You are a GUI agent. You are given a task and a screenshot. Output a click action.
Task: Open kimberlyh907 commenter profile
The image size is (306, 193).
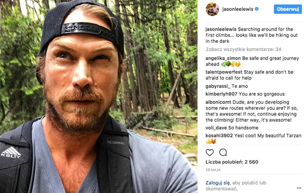(221, 94)
